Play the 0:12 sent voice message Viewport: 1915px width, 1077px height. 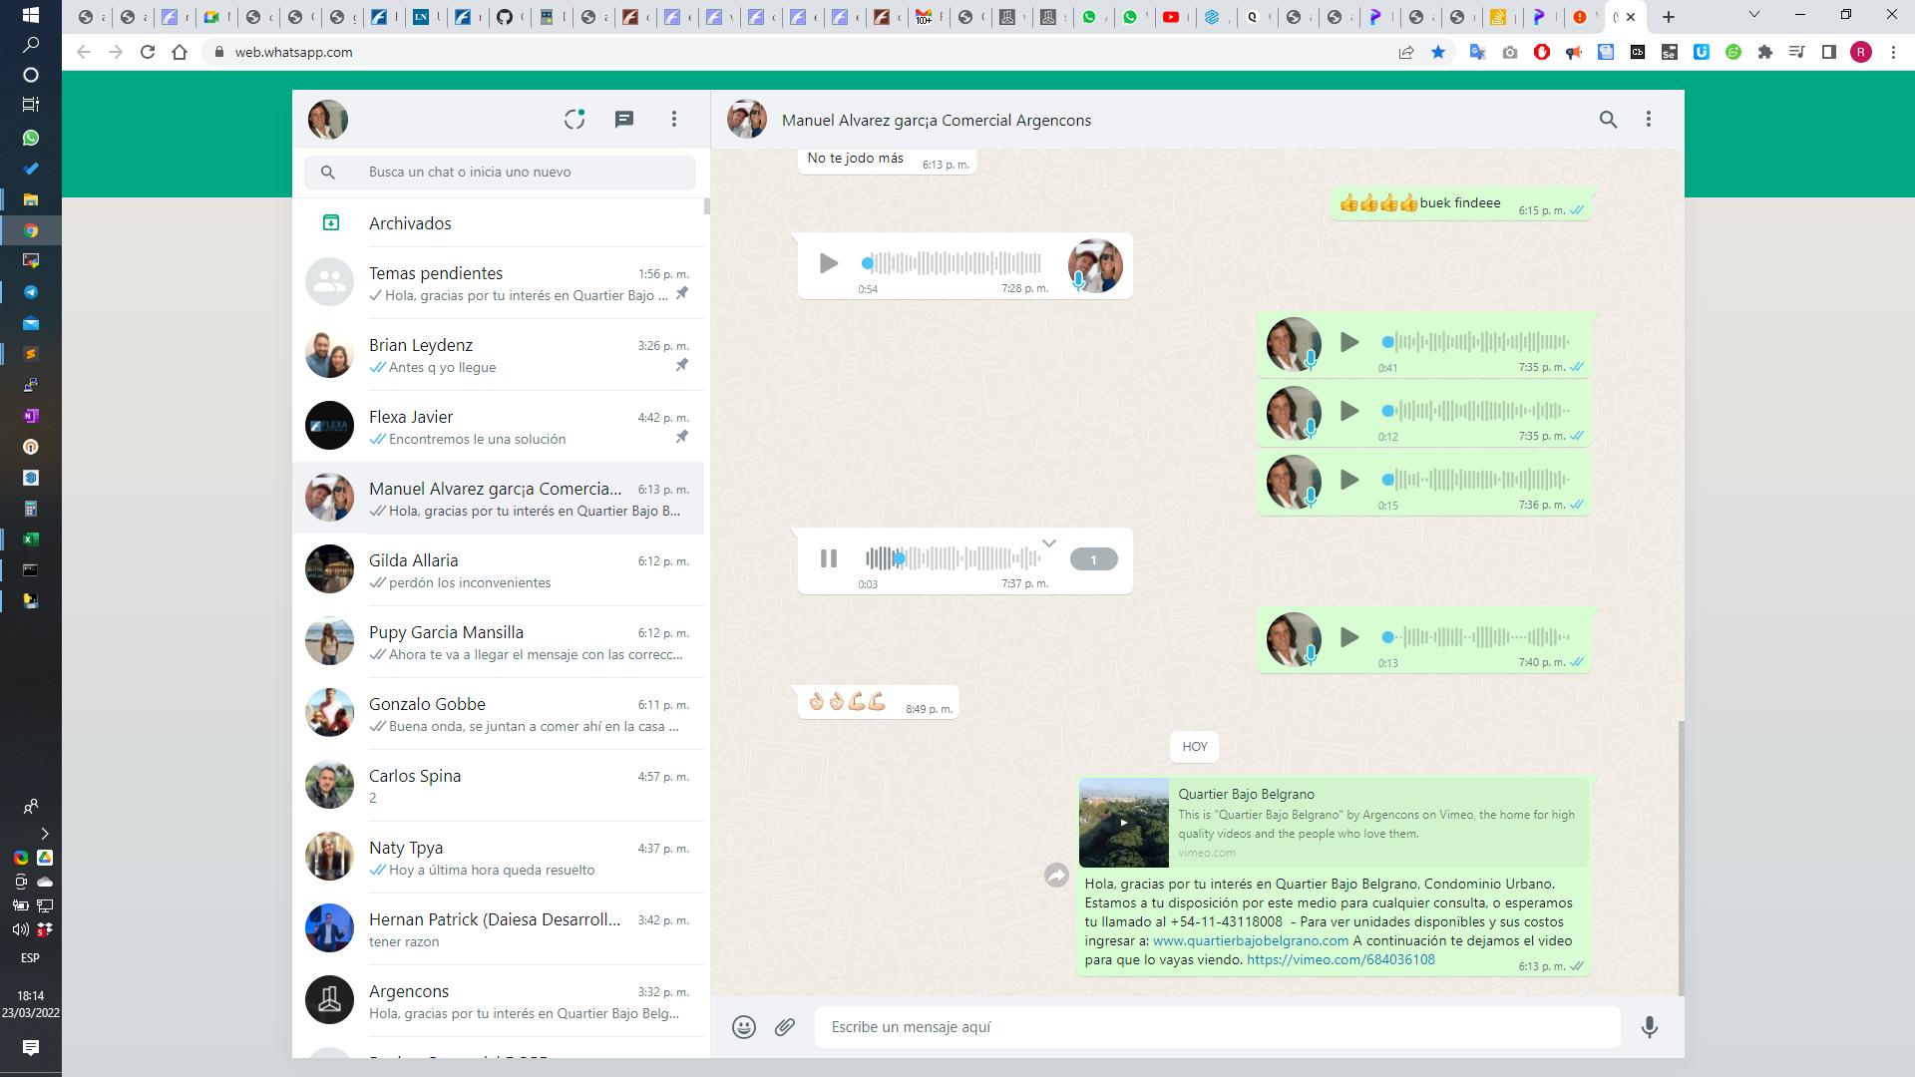tap(1349, 411)
